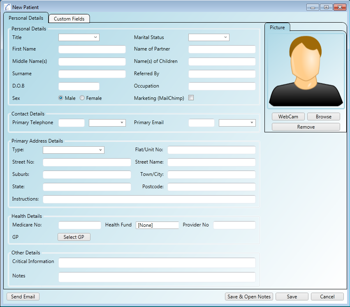Image resolution: width=350 pixels, height=307 pixels.
Task: Open the Primary Email type dropdown
Action: (x=237, y=122)
